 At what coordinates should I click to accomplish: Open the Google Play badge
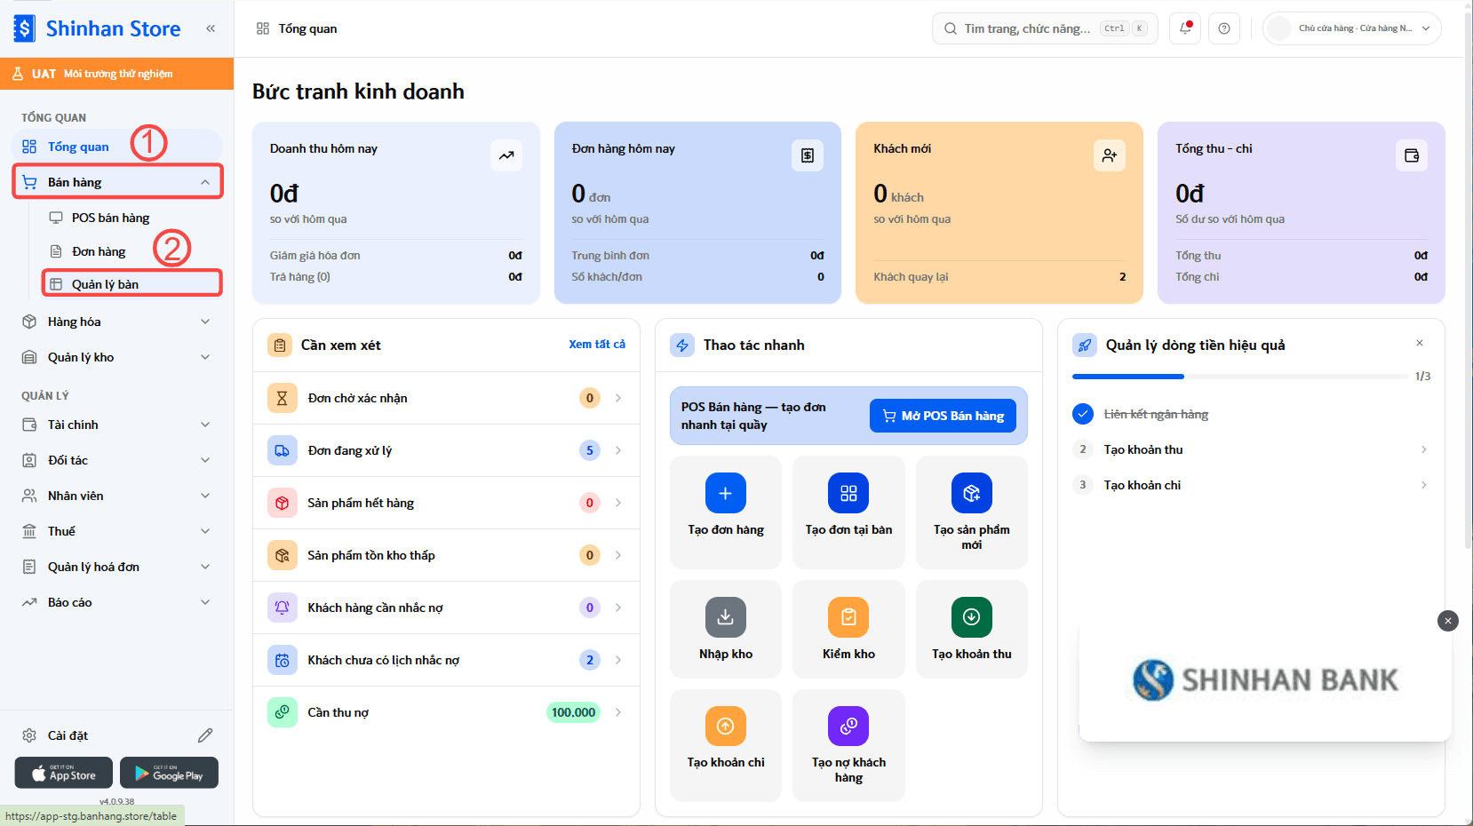169,773
